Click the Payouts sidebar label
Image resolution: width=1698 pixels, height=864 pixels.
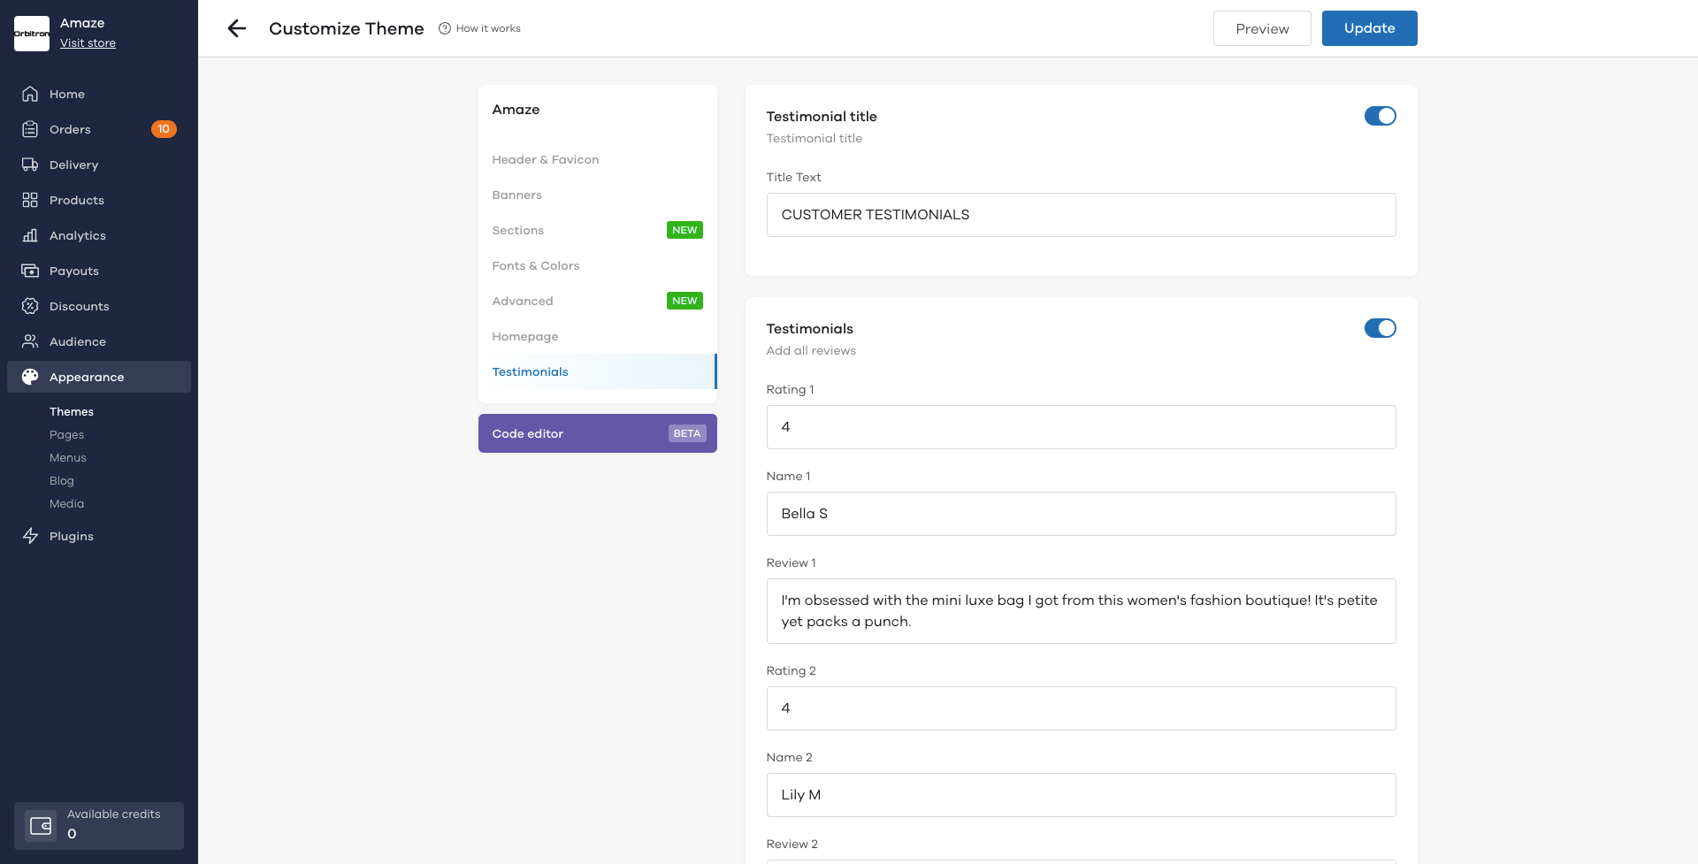[x=74, y=271]
